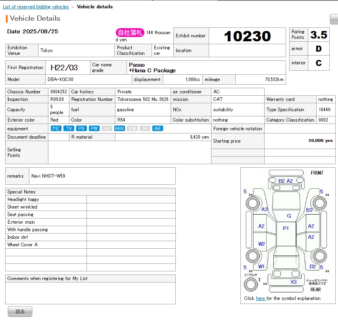Image resolution: width=338 pixels, height=321 pixels.
Task: Click 'here' link for symbol explanation
Action: tap(260, 298)
